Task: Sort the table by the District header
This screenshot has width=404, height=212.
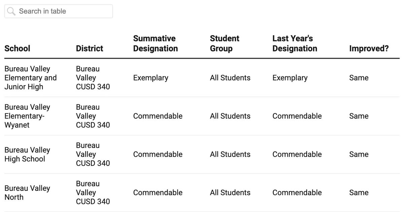Action: [x=89, y=48]
